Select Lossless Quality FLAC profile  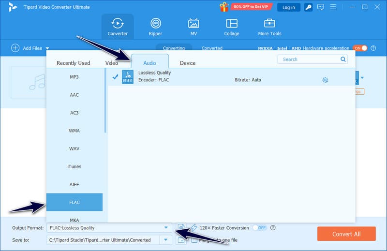click(x=232, y=77)
